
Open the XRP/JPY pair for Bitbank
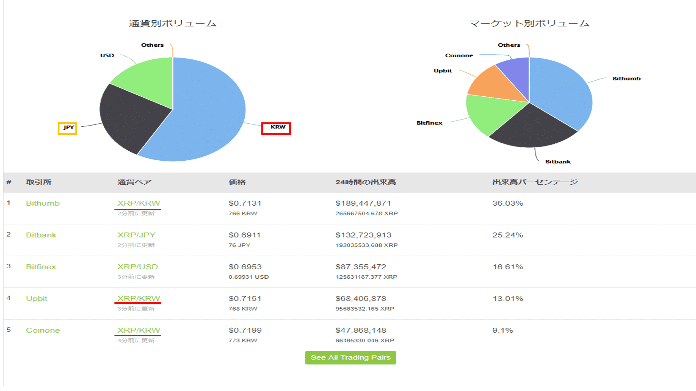coord(136,235)
